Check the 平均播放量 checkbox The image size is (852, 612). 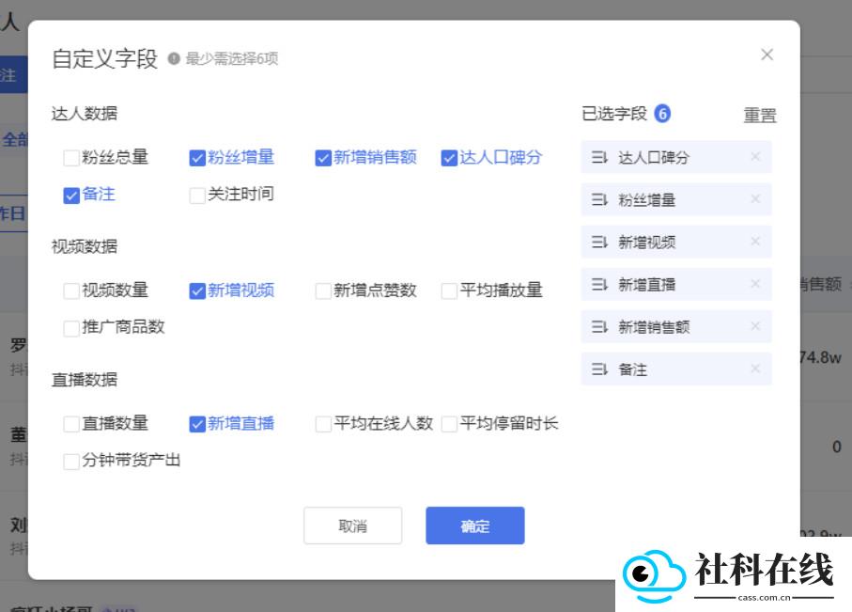coord(449,290)
